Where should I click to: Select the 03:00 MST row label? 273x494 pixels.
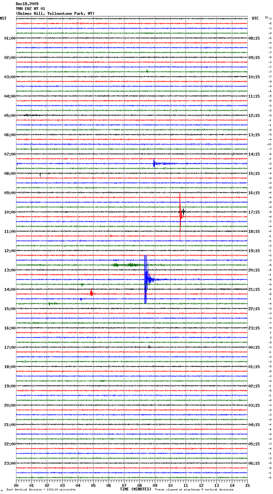(x=10, y=77)
